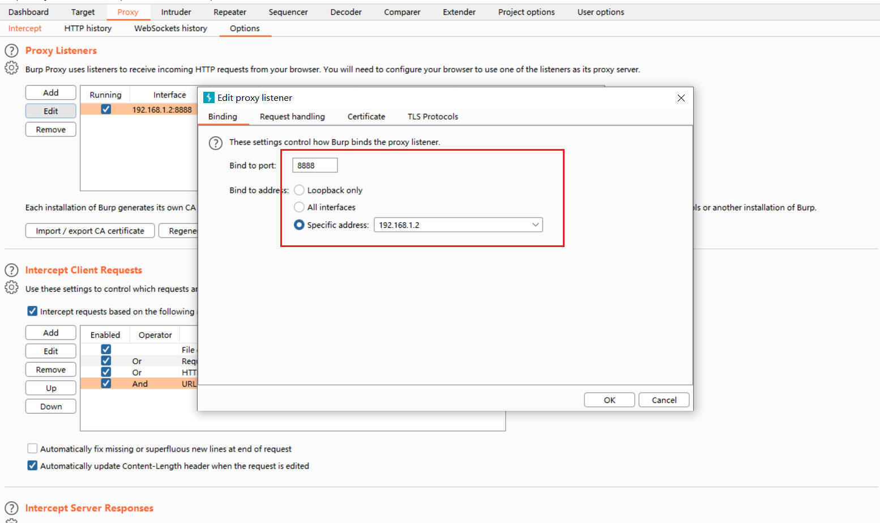Screen dimensions: 880x523
Task: Select the Loopback only radio option
Action: tap(299, 190)
